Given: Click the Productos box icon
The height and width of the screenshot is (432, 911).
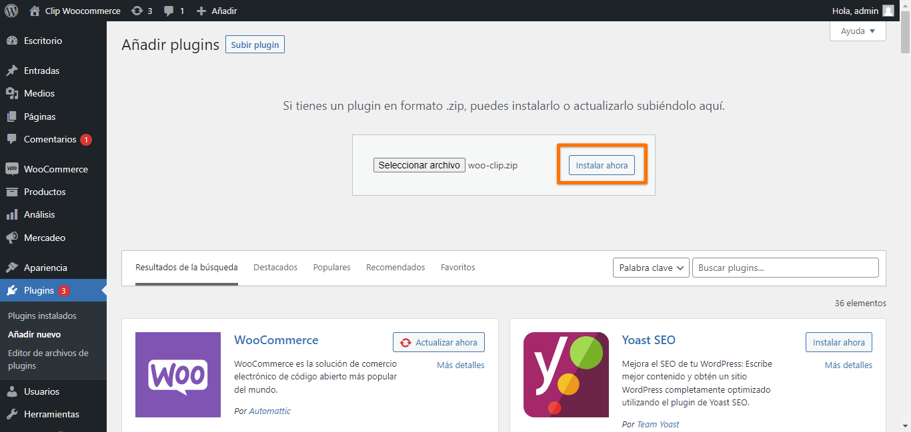Looking at the screenshot, I should pyautogui.click(x=12, y=192).
